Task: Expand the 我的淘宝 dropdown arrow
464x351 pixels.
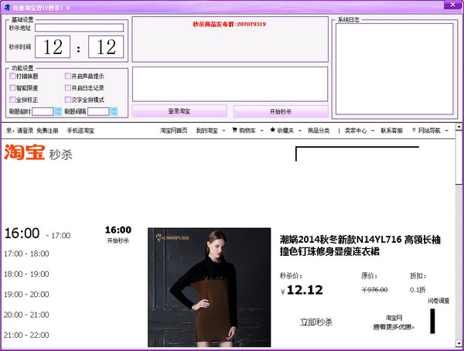Action: point(223,131)
